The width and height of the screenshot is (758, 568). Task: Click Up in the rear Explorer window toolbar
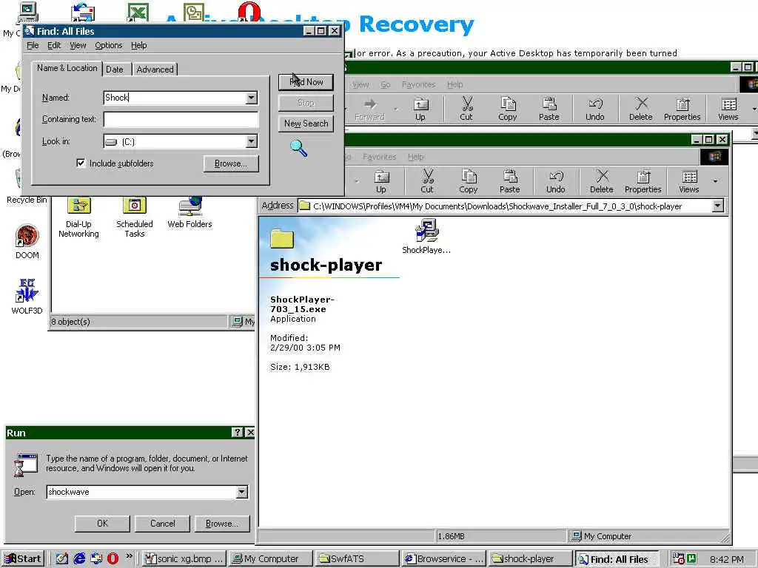coord(420,109)
